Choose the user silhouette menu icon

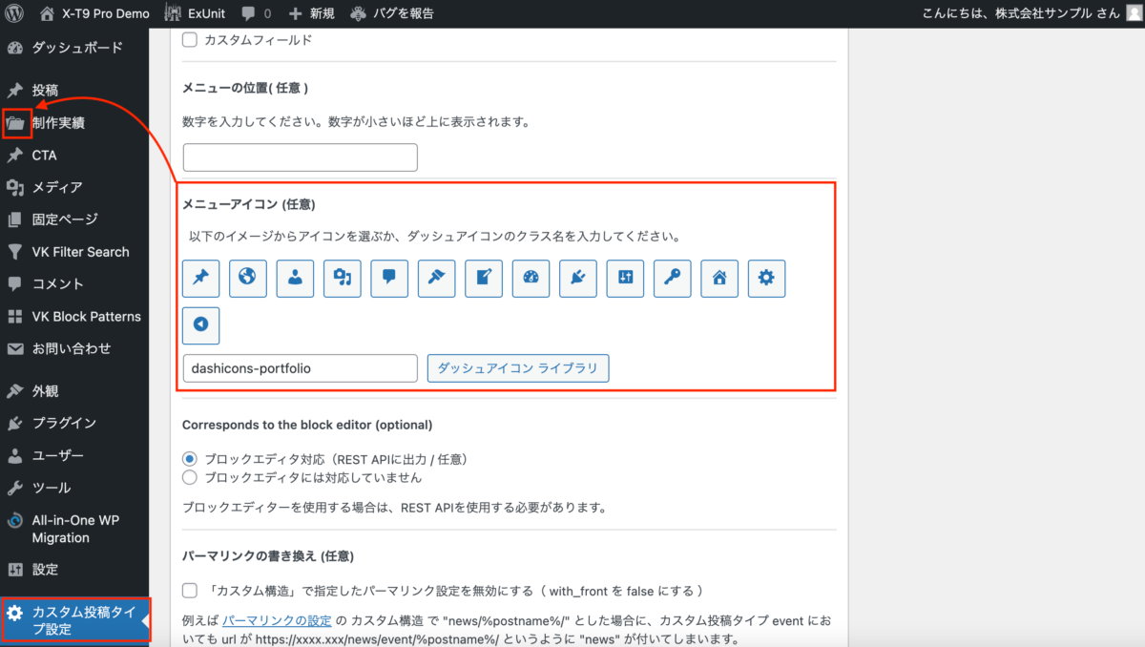[295, 278]
